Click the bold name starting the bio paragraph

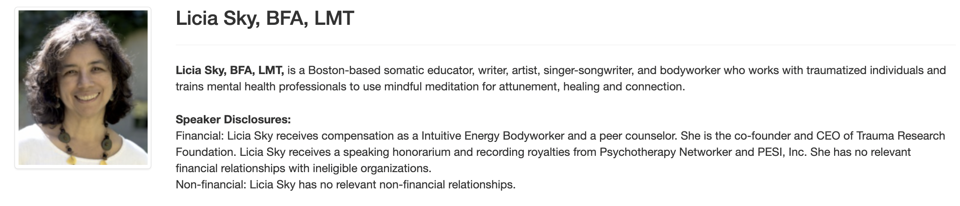(x=230, y=70)
